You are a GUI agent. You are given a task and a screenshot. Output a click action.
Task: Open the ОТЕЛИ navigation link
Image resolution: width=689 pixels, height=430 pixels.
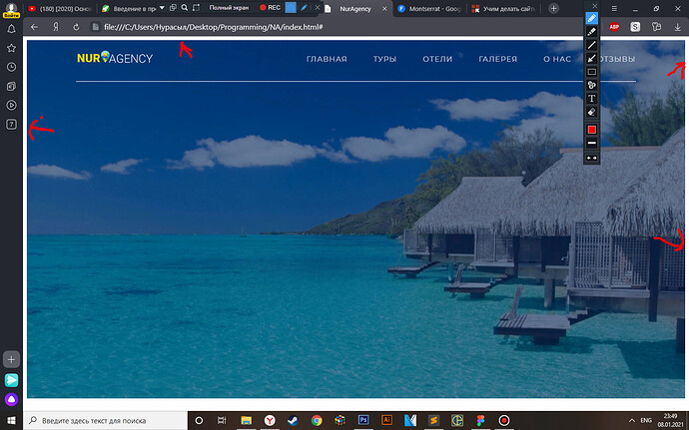click(437, 59)
